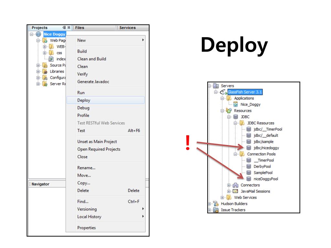This screenshot has width=331, height=248.
Task: Collapse the GlassFish Server 3.1 node
Action: [216, 92]
